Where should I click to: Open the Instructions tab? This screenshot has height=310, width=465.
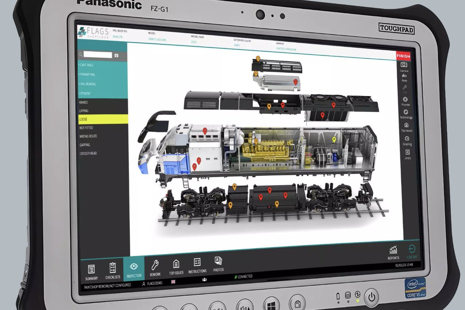(197, 265)
